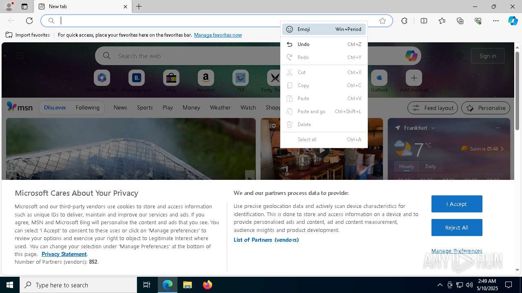The height and width of the screenshot is (293, 522).
Task: Open page settings gear icon
Action: [x=460, y=56]
